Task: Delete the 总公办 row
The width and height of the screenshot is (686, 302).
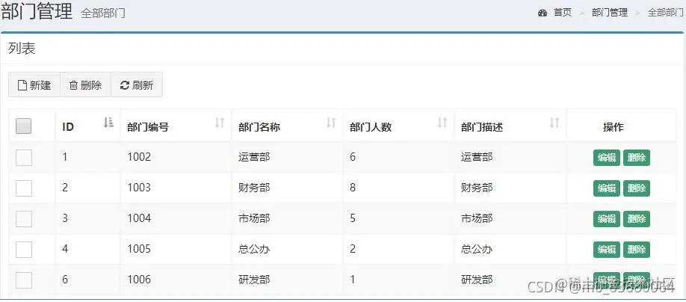Action: 637,250
